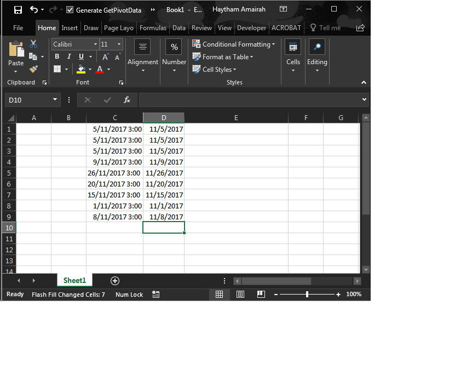Open the Undo history dropdown arrow
The image size is (455, 379).
(x=43, y=10)
